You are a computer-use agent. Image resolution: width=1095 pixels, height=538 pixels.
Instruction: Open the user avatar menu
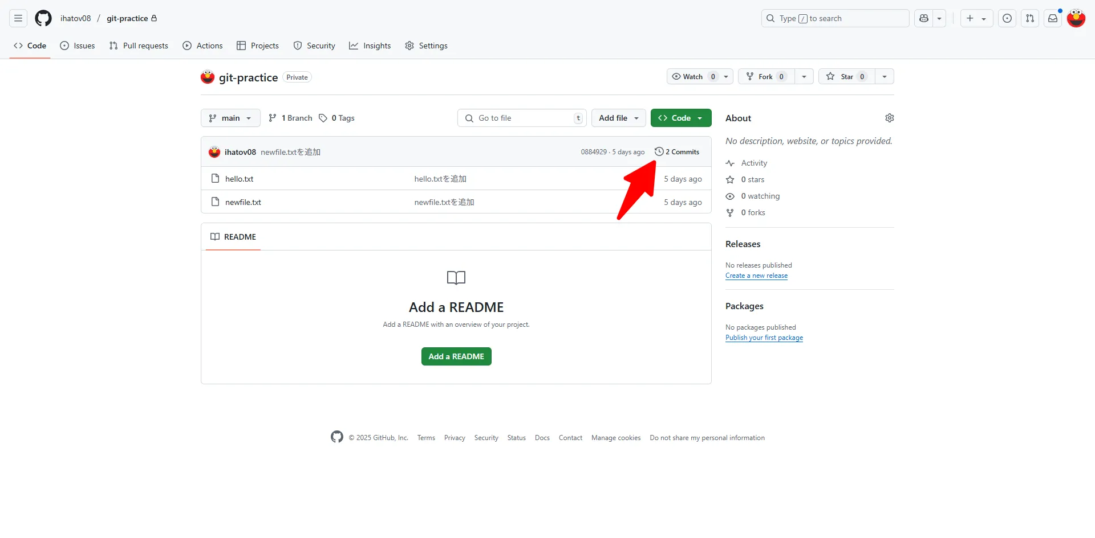tap(1076, 18)
